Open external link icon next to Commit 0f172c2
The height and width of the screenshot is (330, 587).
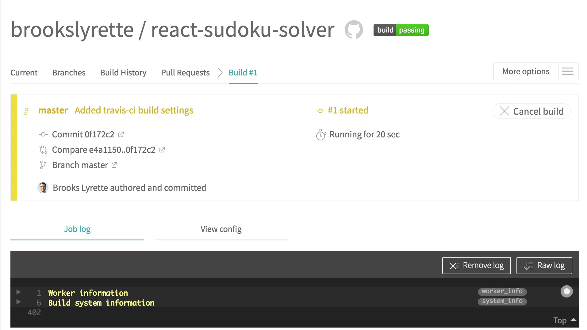click(x=121, y=134)
